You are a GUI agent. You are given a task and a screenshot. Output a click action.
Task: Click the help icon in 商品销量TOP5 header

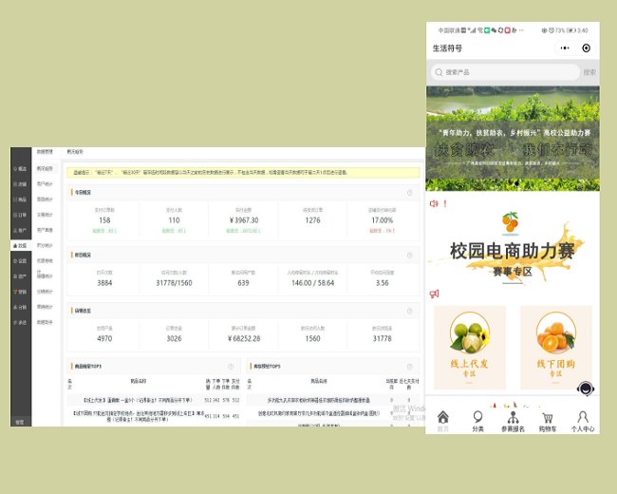tap(231, 366)
